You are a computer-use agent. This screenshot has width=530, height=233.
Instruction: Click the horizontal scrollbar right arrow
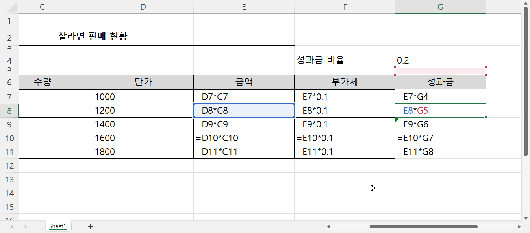[x=519, y=226]
